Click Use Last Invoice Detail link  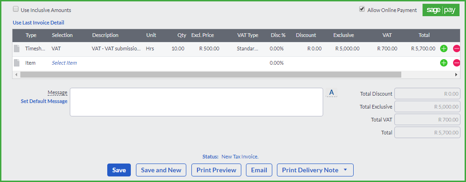38,23
